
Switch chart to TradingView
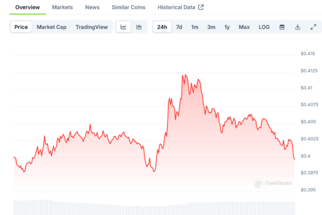tap(91, 27)
